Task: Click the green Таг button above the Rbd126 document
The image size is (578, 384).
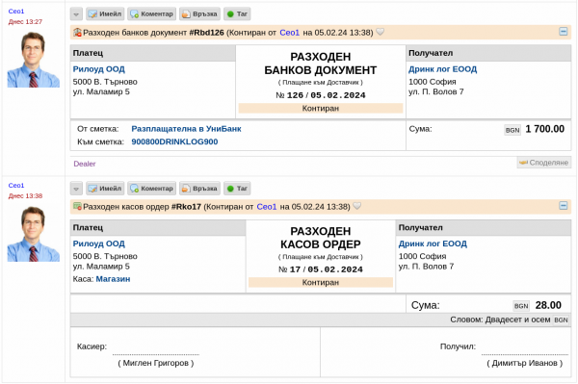Action: pyautogui.click(x=237, y=14)
